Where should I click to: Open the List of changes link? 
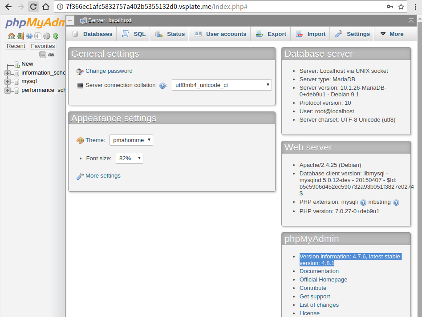click(319, 305)
